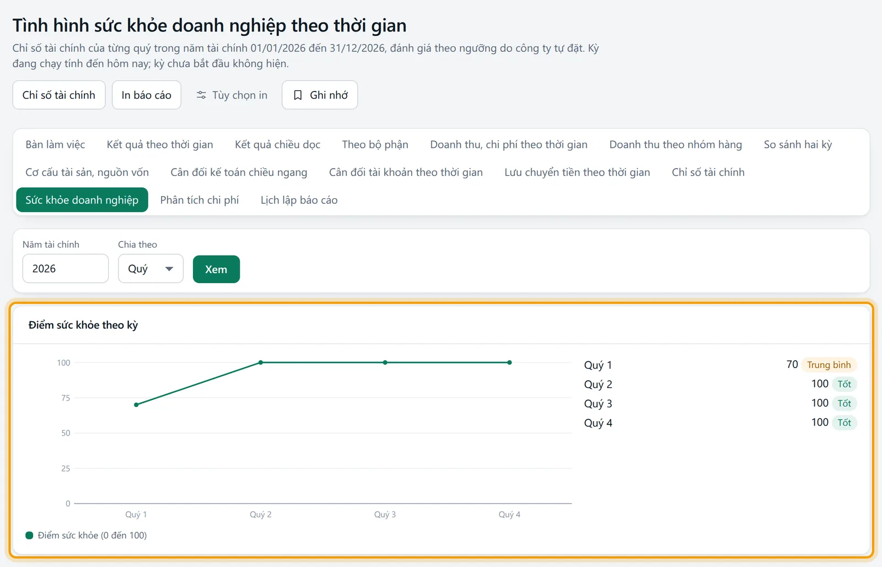Switch to So sánh hai kỳ tab
This screenshot has height=567, width=882.
(798, 144)
